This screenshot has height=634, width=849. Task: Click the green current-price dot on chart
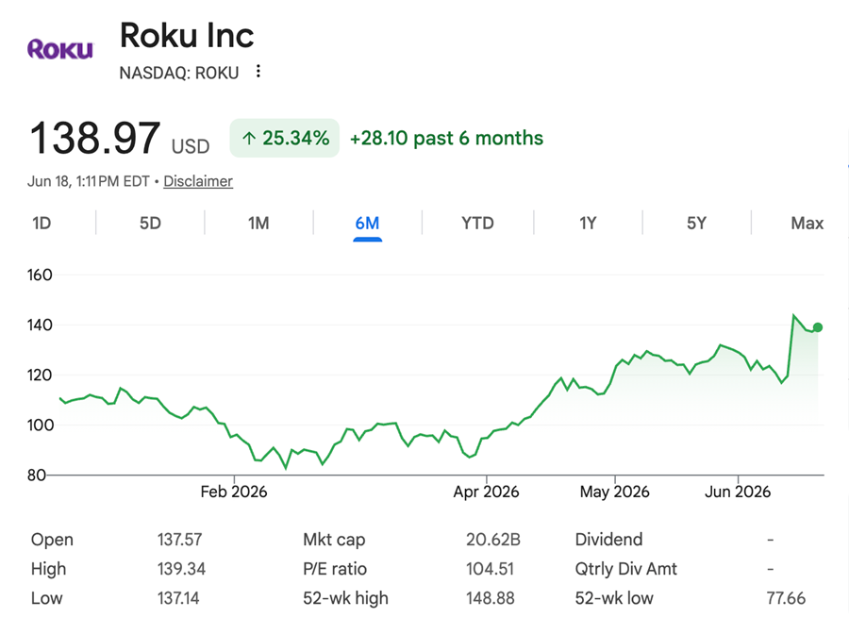(x=818, y=327)
